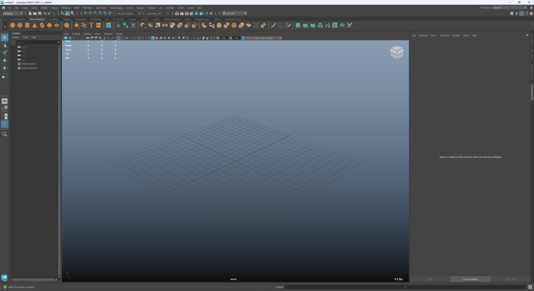This screenshot has width=534, height=291.
Task: Toggle Snap to Curves
Action: [x=90, y=13]
